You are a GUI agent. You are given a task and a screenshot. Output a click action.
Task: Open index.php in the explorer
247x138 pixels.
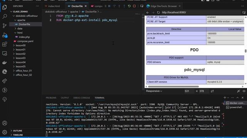[x=24, y=37]
